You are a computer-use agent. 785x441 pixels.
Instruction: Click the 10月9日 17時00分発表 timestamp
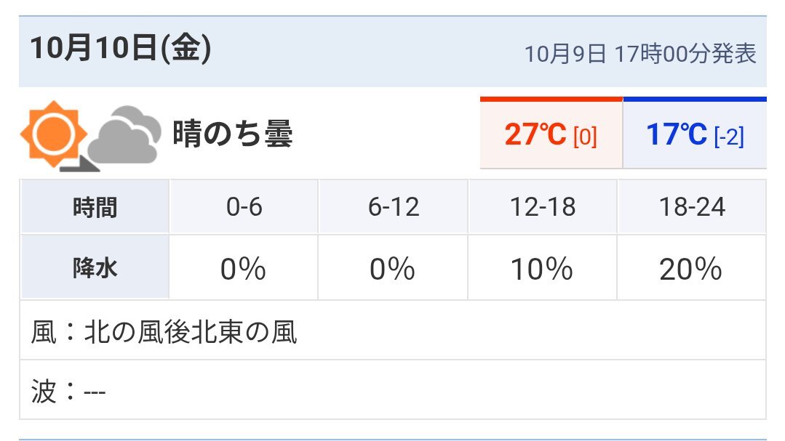coord(640,54)
